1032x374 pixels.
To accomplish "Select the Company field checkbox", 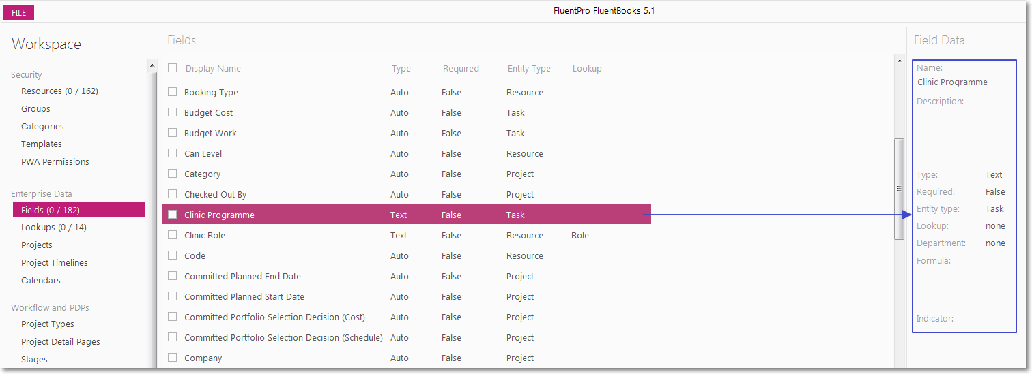I will (173, 358).
